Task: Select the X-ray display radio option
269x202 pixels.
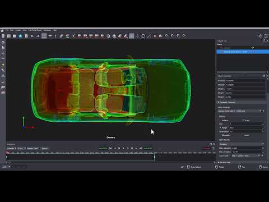Action: click(x=246, y=120)
